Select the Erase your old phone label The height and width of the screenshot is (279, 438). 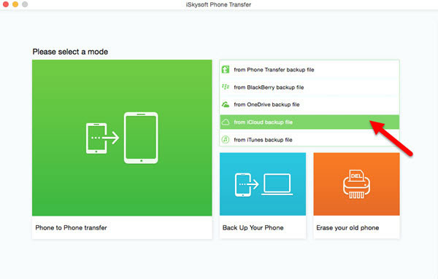coord(347,228)
